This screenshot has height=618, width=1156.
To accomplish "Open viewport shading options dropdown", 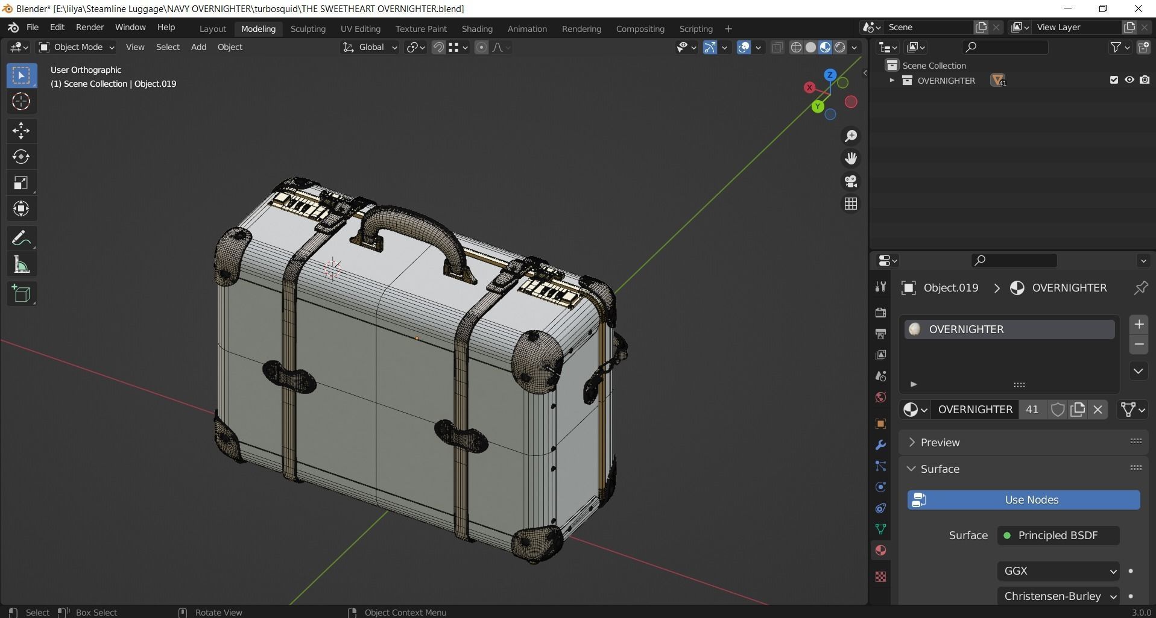I will click(854, 48).
